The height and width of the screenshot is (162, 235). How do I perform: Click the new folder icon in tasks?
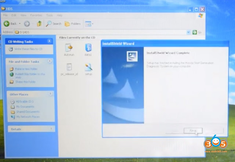coord(11,69)
